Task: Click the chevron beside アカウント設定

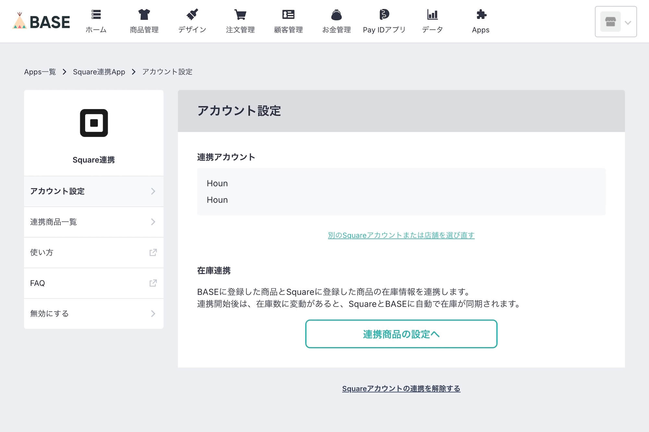Action: pyautogui.click(x=153, y=191)
